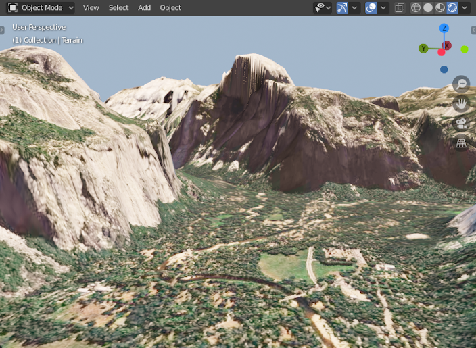Image resolution: width=476 pixels, height=348 pixels.
Task: Select material preview shading mode
Action: click(x=440, y=8)
